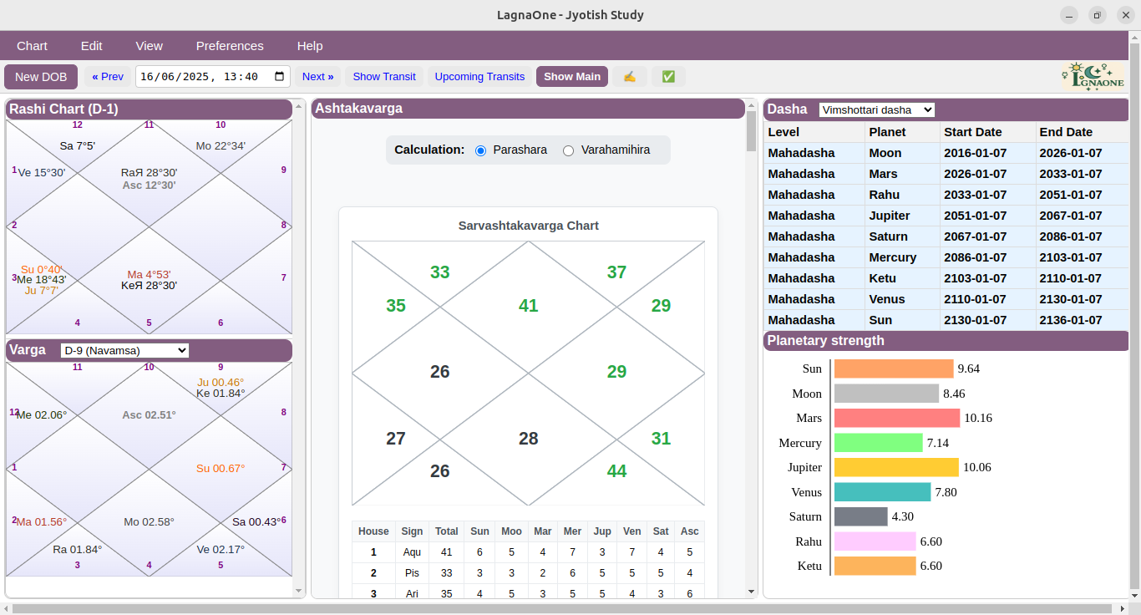This screenshot has width=1141, height=615.
Task: Click the writing hand emoji button
Action: pyautogui.click(x=630, y=76)
